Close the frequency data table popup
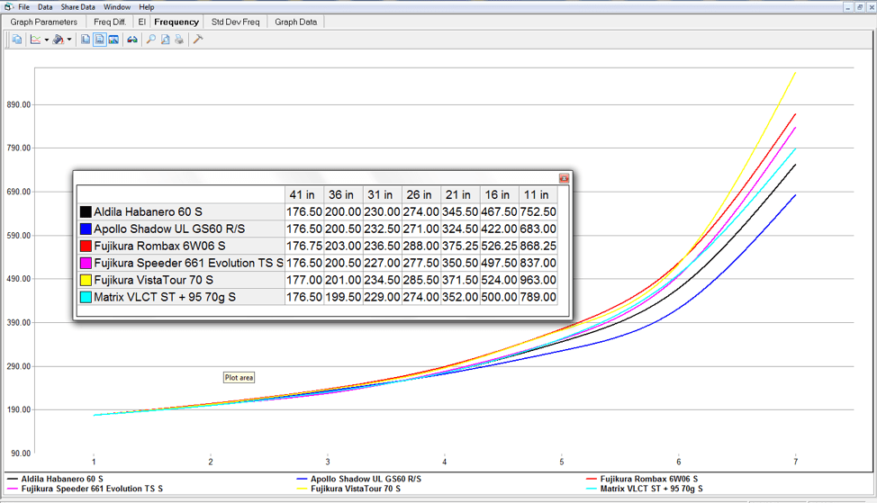Screen dimensions: 877x503 [564, 178]
